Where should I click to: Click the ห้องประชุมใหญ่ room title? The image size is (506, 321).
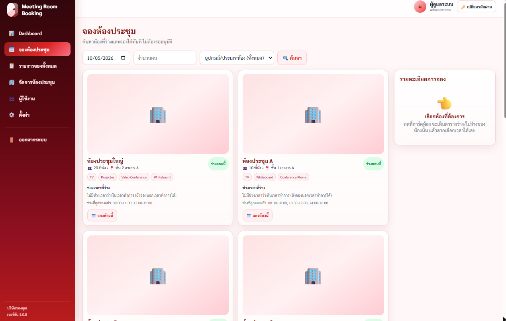[105, 161]
